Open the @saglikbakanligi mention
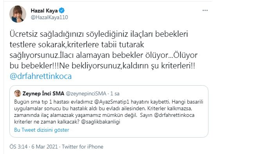Image resolution: width=255 pixels, height=154 pixels. pyautogui.click(x=101, y=122)
